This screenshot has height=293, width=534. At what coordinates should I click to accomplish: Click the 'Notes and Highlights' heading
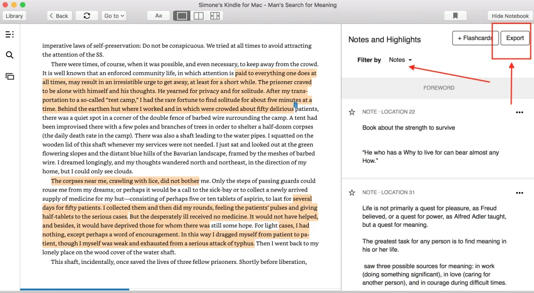(x=384, y=40)
